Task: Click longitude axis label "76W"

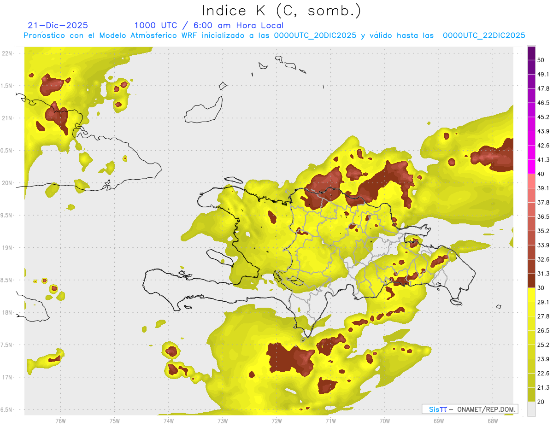Action: (60, 421)
